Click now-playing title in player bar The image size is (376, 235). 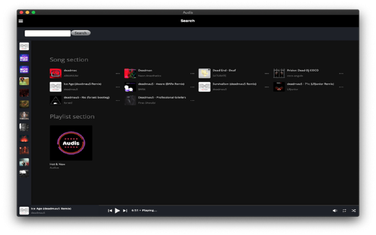pos(51,209)
